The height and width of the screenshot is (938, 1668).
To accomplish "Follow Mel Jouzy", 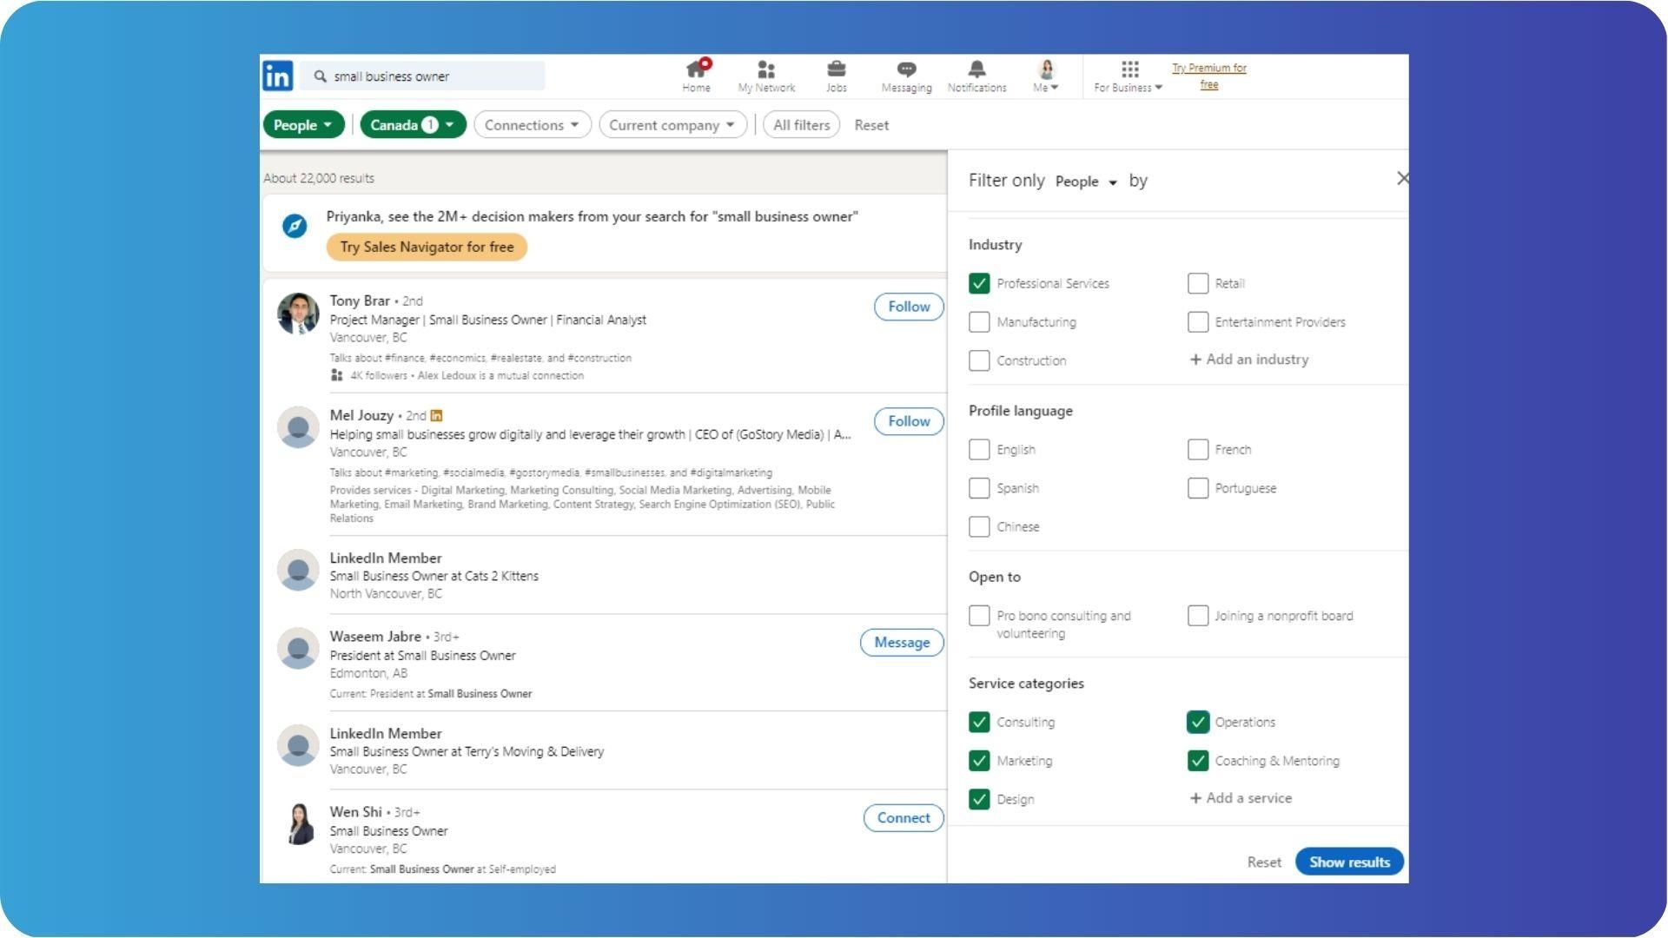I will click(909, 421).
